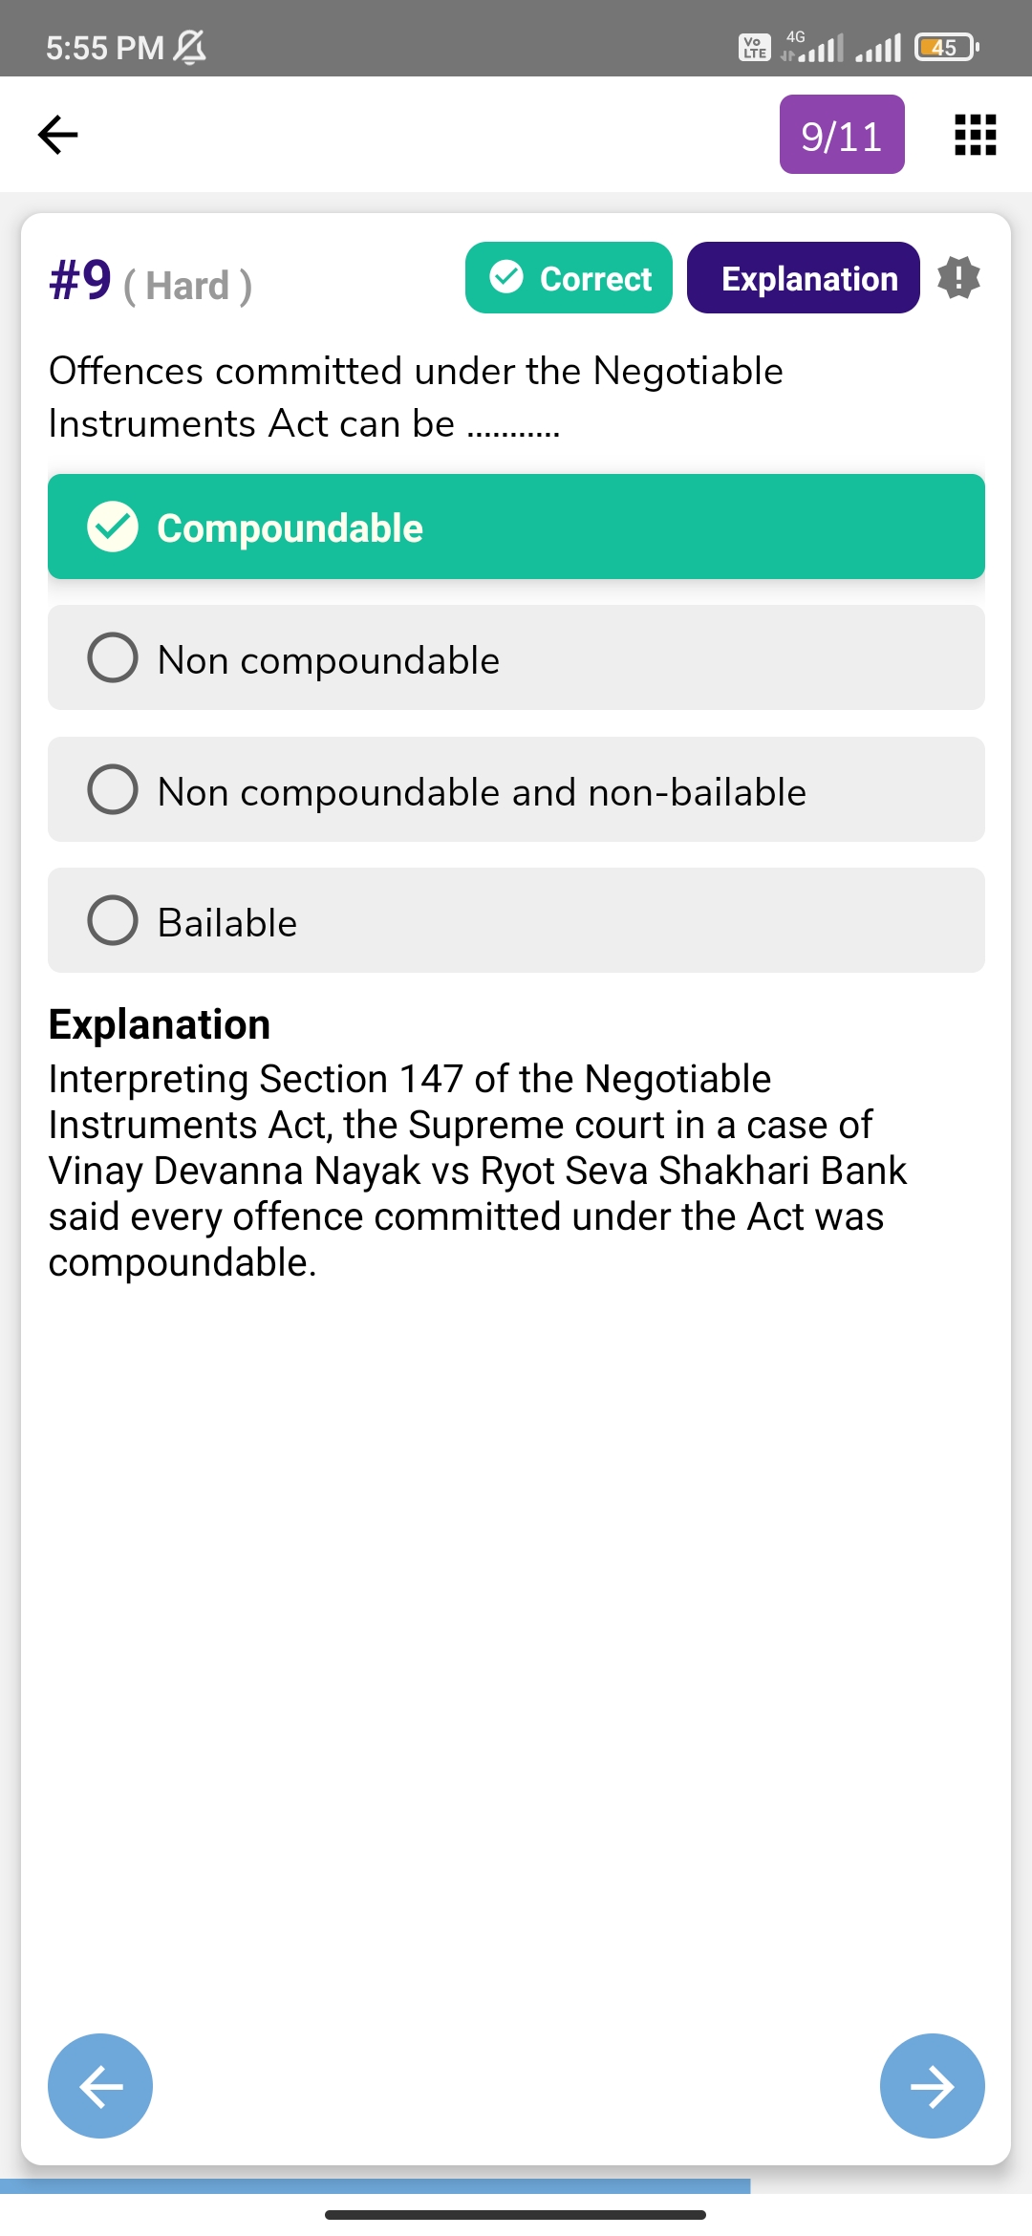Select Non compoundable and non-bailable option
The width and height of the screenshot is (1032, 2236).
(x=516, y=789)
